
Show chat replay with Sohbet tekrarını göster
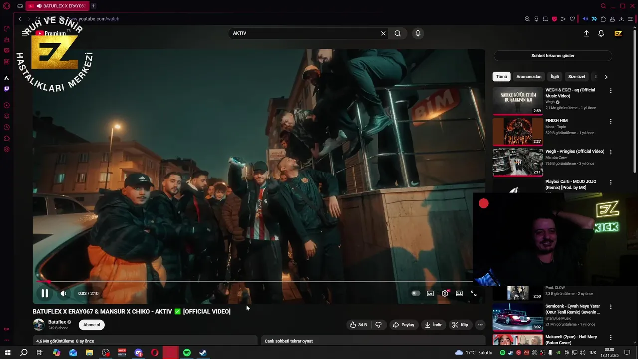tap(553, 56)
